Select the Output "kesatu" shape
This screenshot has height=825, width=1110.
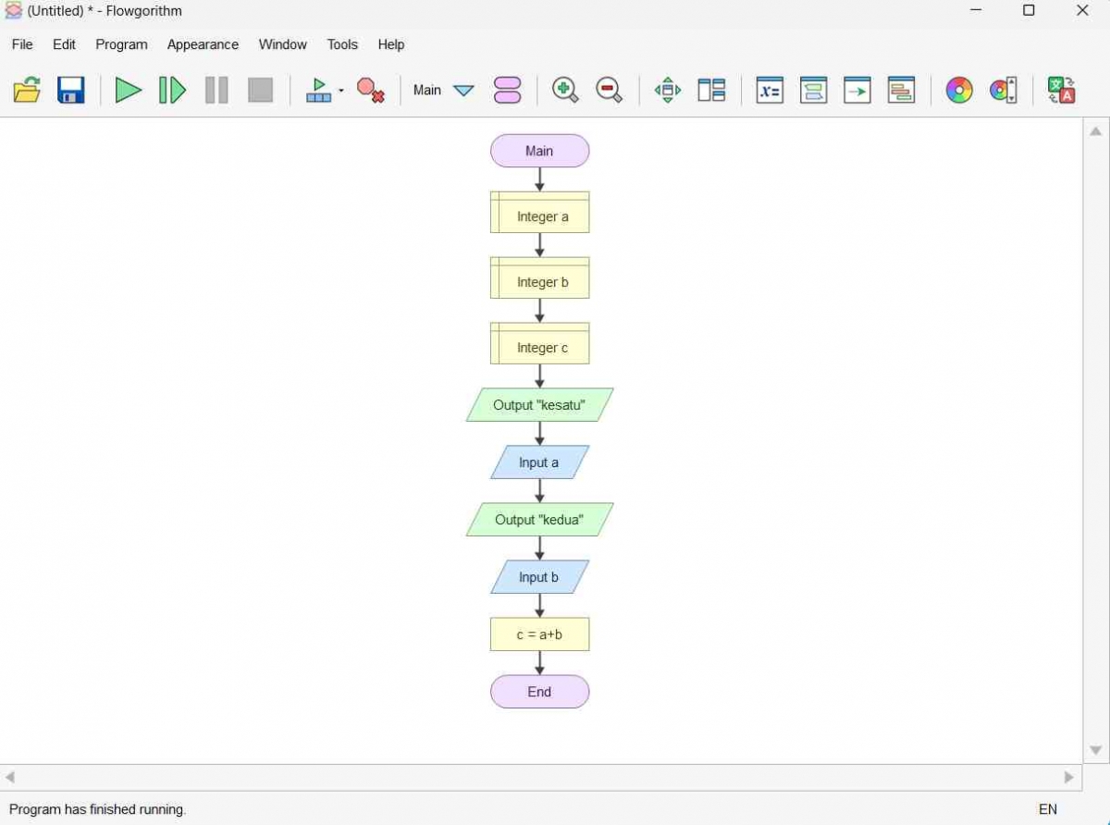click(539, 405)
